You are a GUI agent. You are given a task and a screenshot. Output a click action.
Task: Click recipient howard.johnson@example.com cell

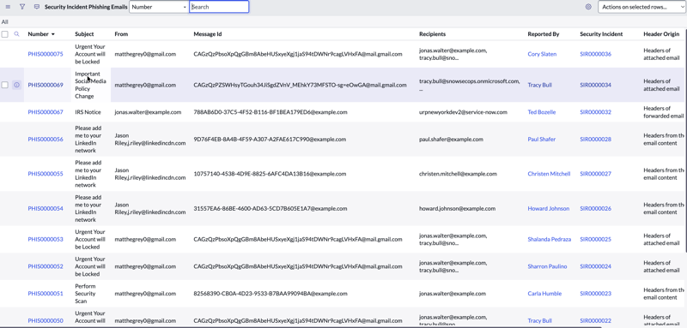pyautogui.click(x=457, y=209)
